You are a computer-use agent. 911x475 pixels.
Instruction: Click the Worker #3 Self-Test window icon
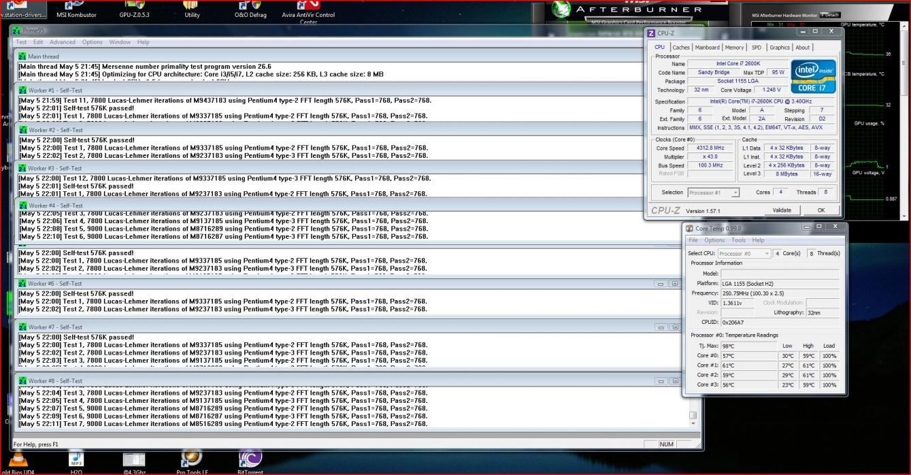[x=22, y=167]
